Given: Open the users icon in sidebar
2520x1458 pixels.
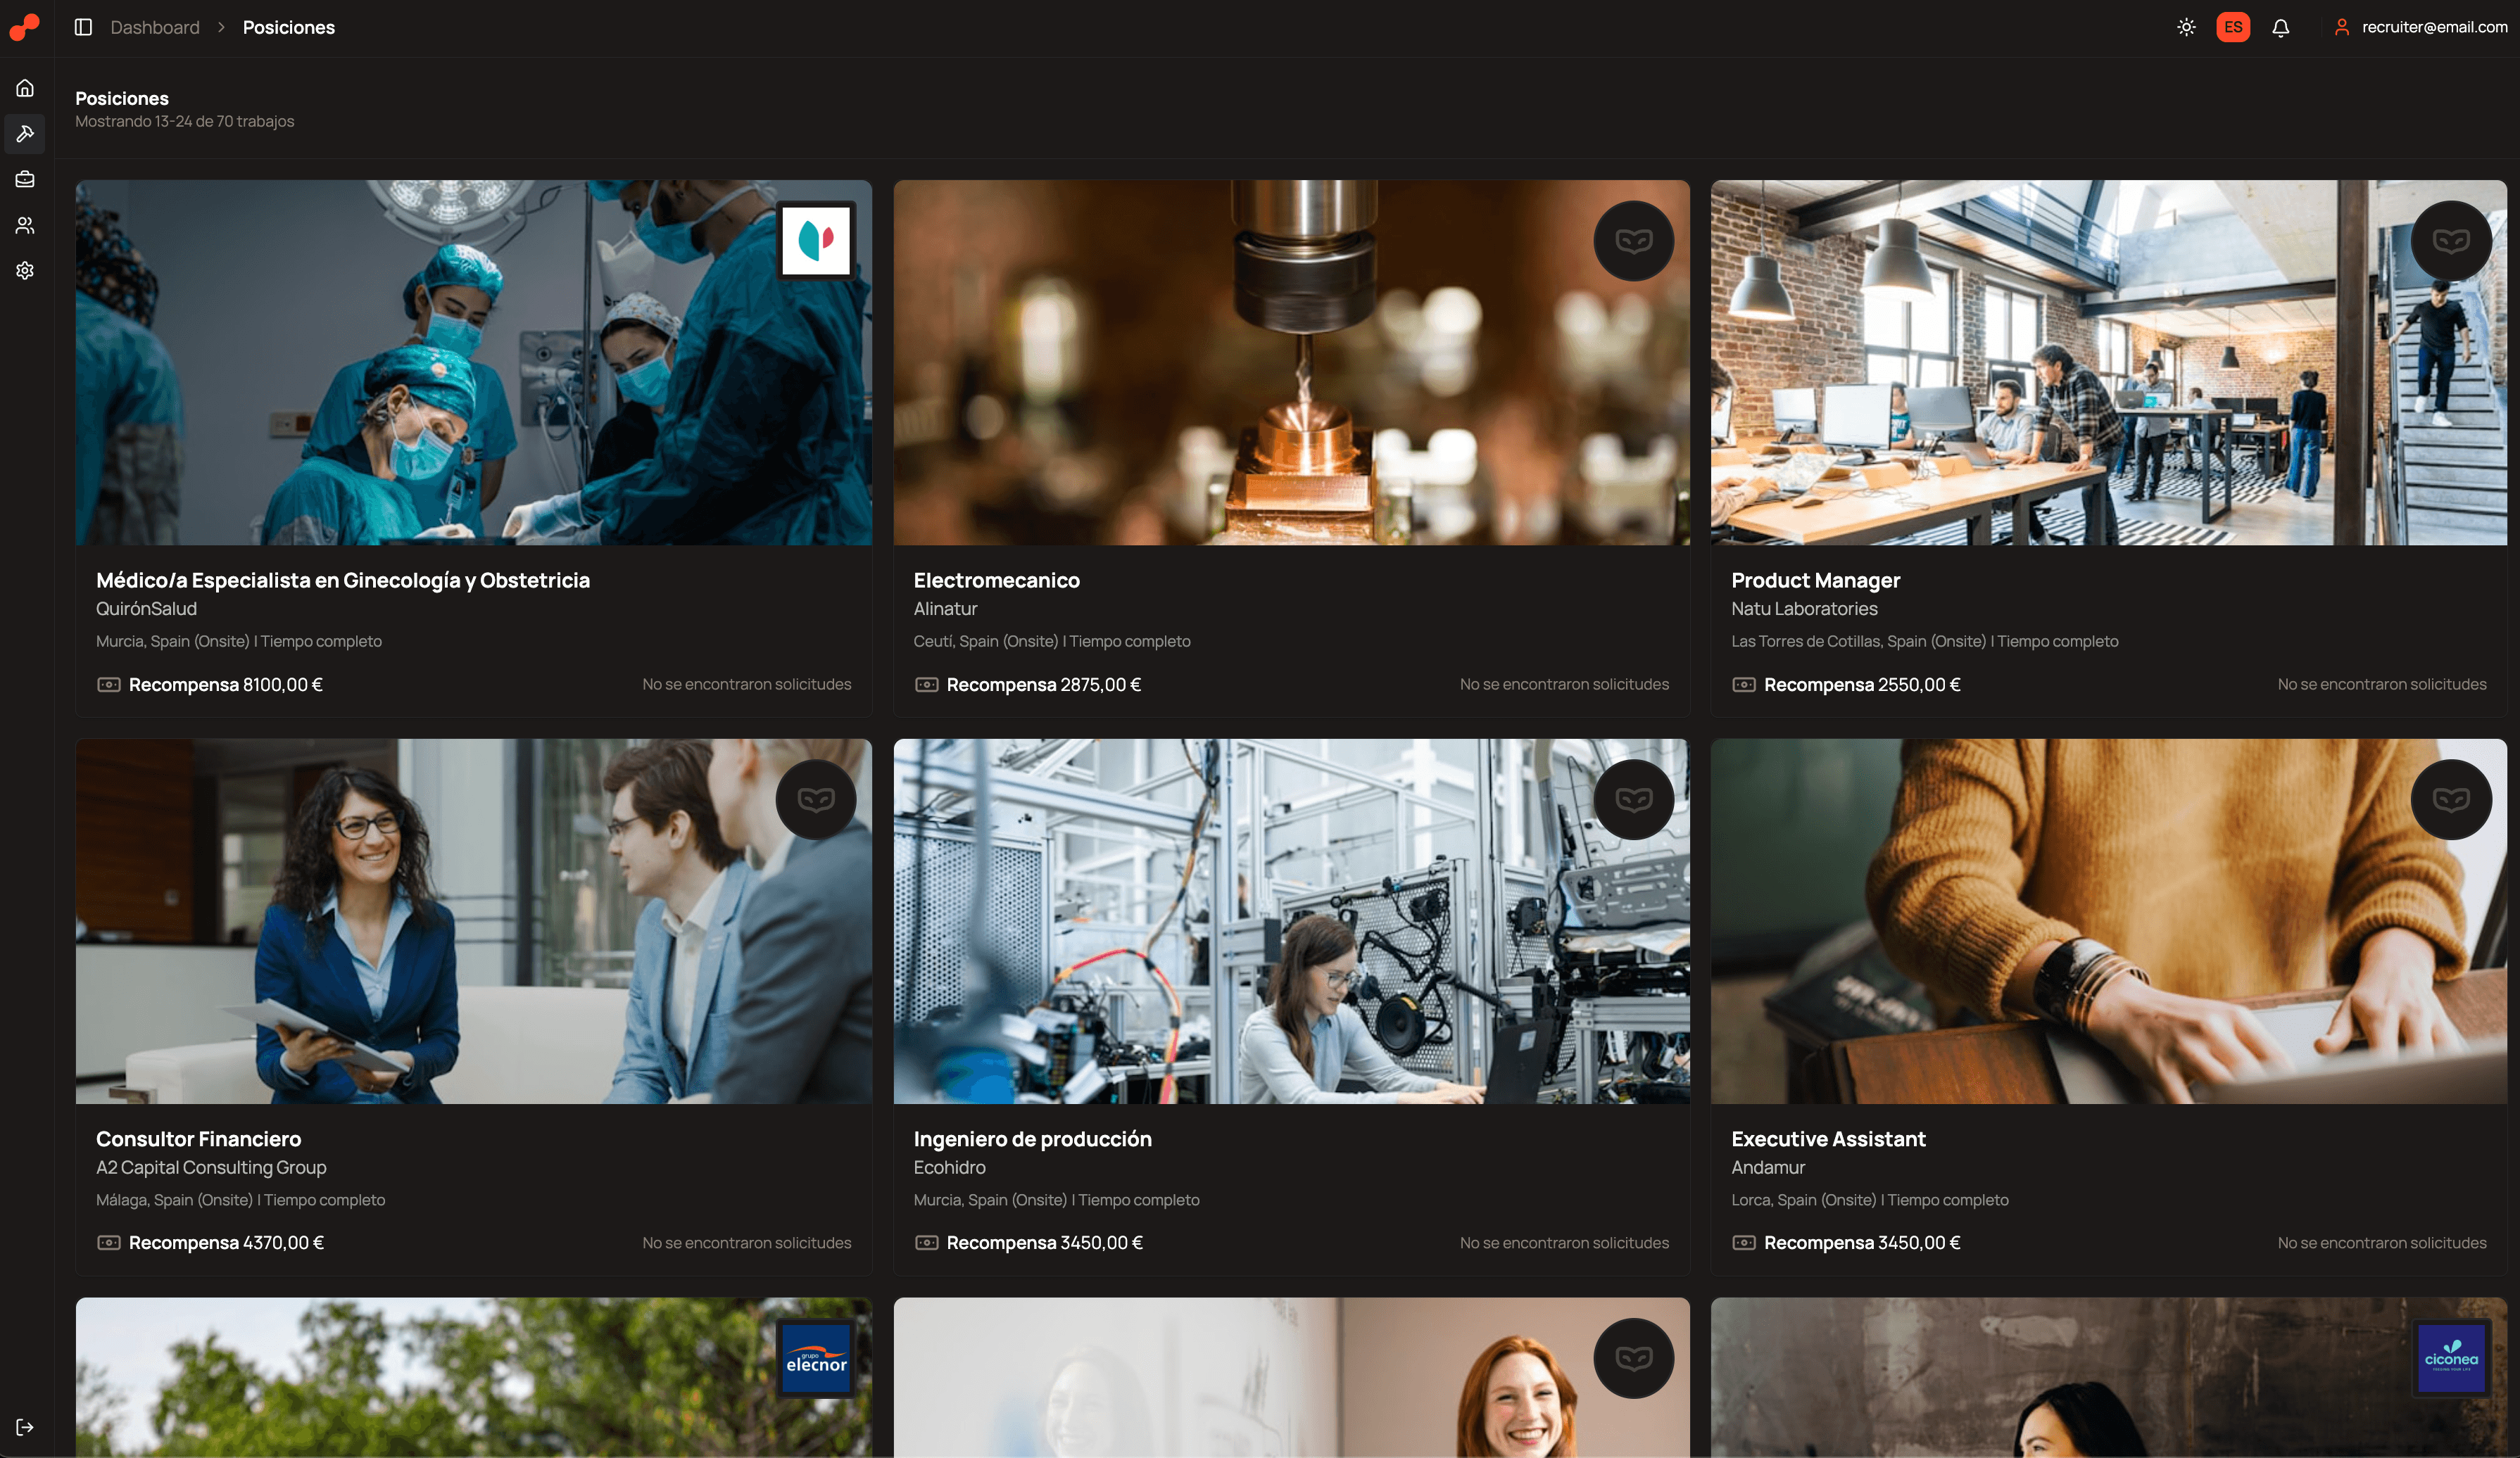Looking at the screenshot, I should (25, 225).
